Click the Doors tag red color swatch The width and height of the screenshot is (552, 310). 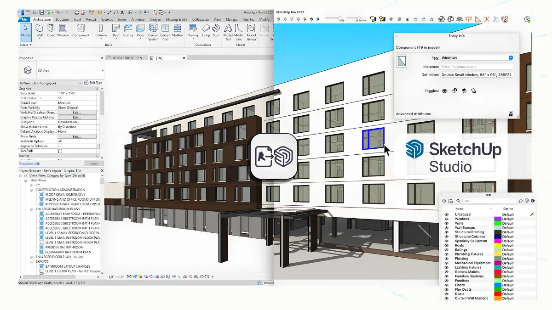[x=497, y=294]
